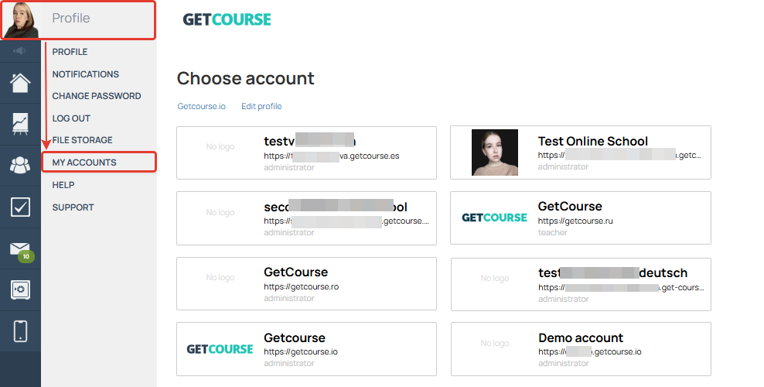Click the Edit profile link
Image resolution: width=764 pixels, height=387 pixels.
tap(261, 106)
